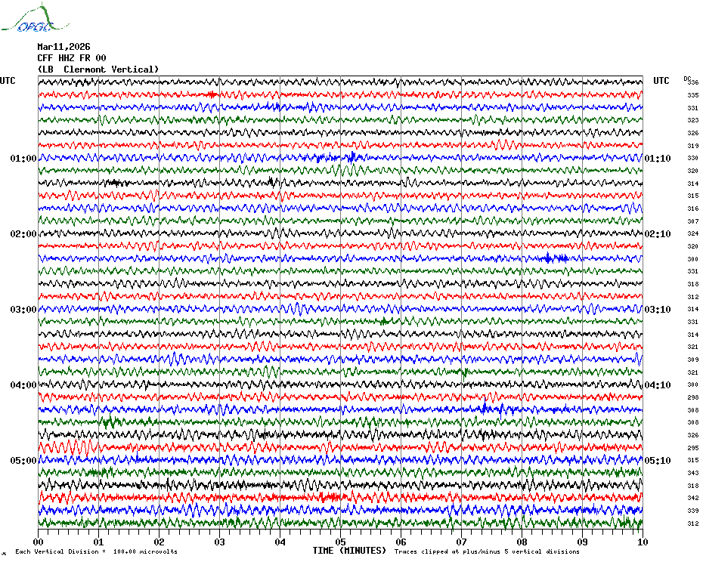The height and width of the screenshot is (562, 703).
Task: Click the DC value "316" in right column
Action: click(x=693, y=208)
